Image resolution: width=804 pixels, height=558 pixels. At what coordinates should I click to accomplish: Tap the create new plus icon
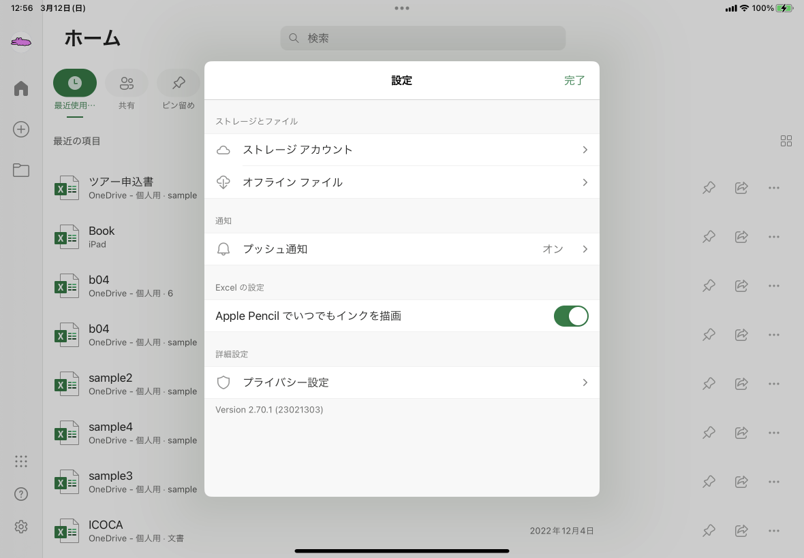pyautogui.click(x=21, y=129)
